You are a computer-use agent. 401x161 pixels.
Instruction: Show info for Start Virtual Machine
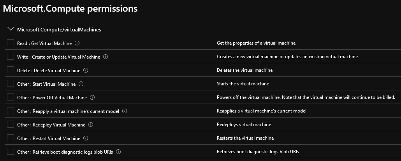point(81,83)
